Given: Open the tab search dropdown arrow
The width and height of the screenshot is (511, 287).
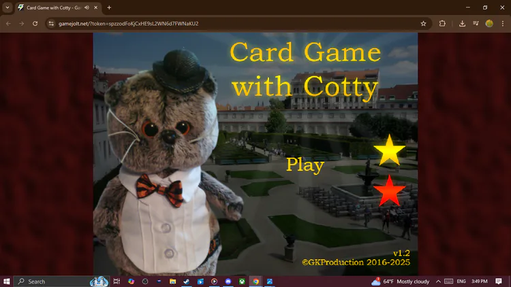Looking at the screenshot, I should (x=7, y=7).
